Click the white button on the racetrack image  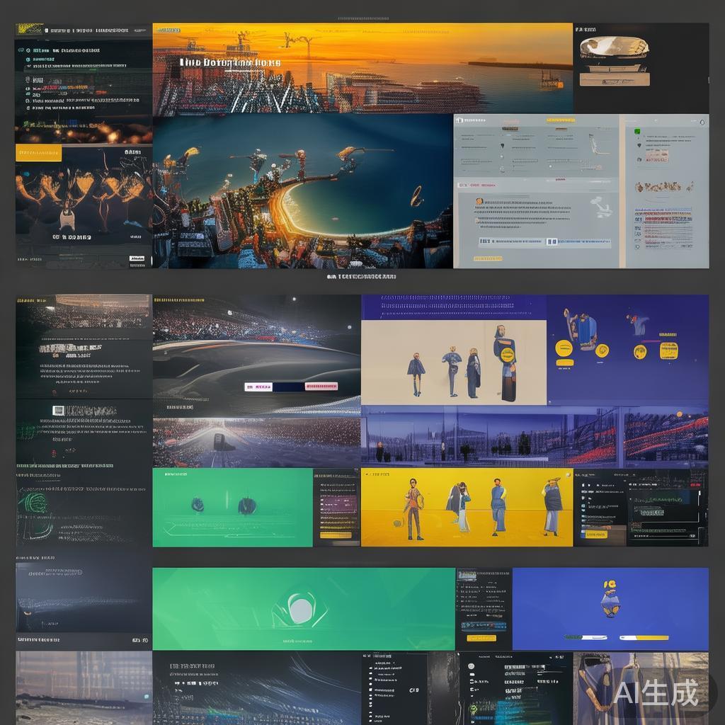coord(258,387)
